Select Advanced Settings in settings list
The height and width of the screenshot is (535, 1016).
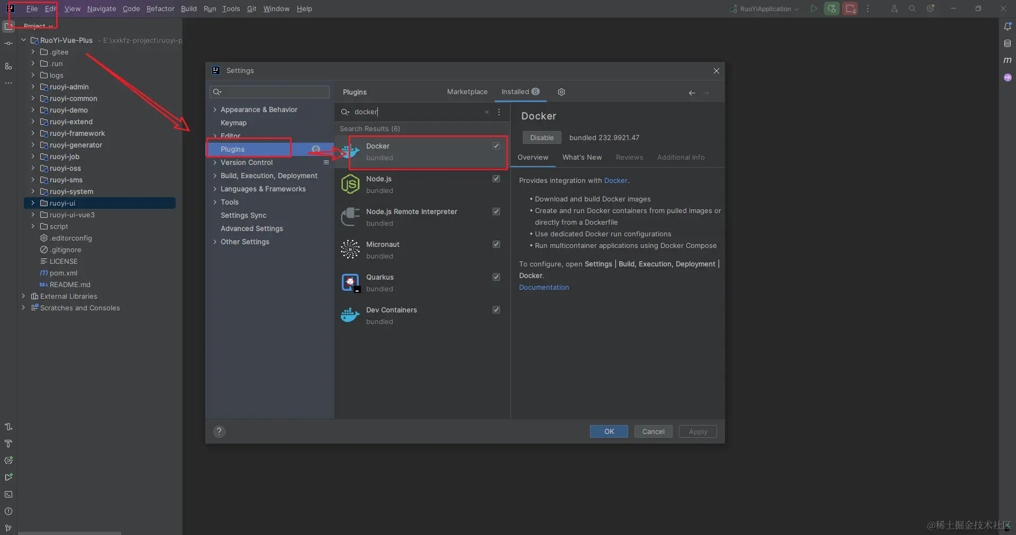click(x=251, y=229)
